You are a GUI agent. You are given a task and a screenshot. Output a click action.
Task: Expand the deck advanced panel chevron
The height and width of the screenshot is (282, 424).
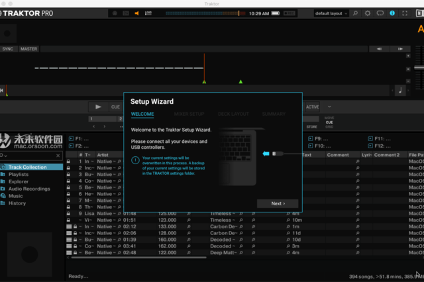pyautogui.click(x=329, y=107)
